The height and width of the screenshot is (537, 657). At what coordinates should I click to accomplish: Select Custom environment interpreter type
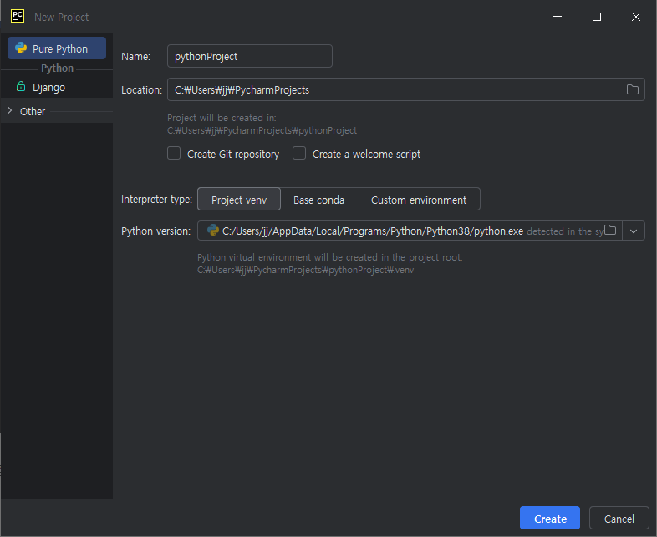click(x=419, y=200)
